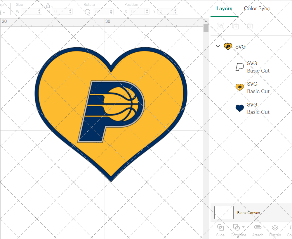This screenshot has height=239, width=292.
Task: Switch to the Layers tab
Action: click(224, 8)
